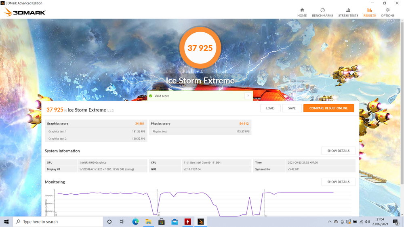Launch Microsoft Edge from taskbar

pos(135,222)
